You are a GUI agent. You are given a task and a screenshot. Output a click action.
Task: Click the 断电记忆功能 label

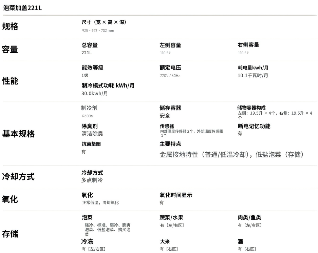click(x=254, y=126)
